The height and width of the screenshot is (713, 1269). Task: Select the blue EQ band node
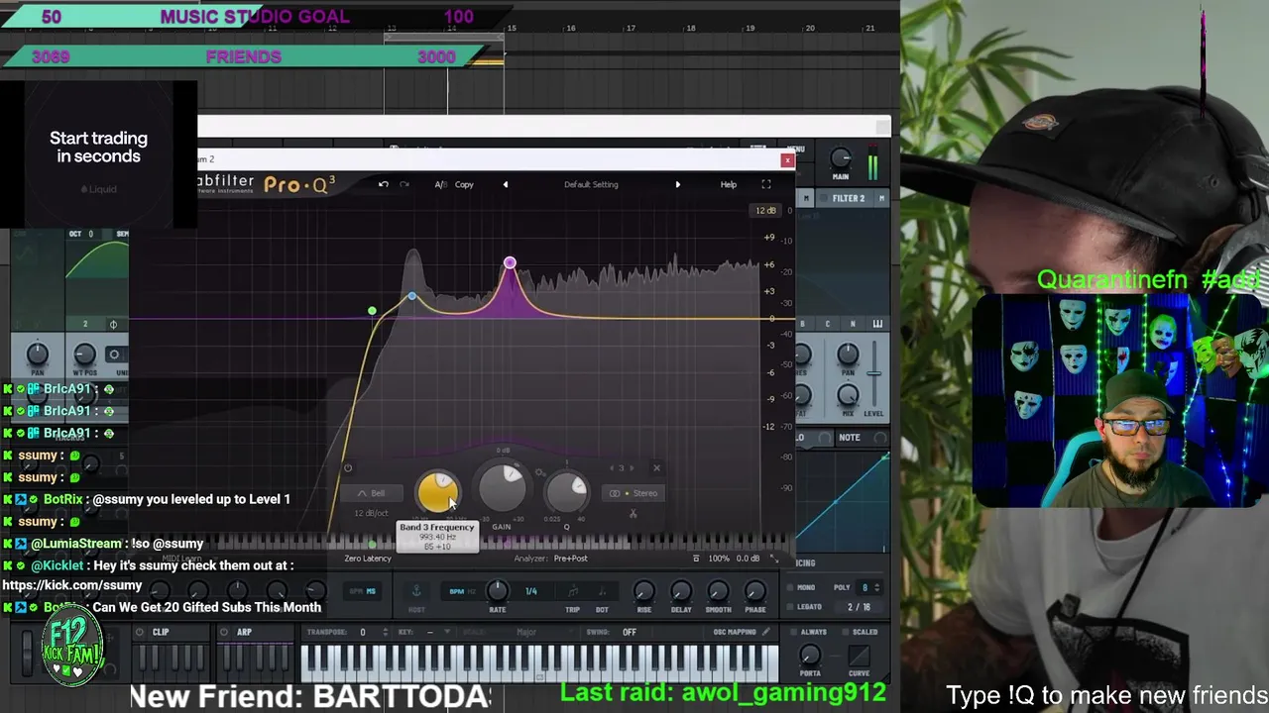pyautogui.click(x=412, y=297)
